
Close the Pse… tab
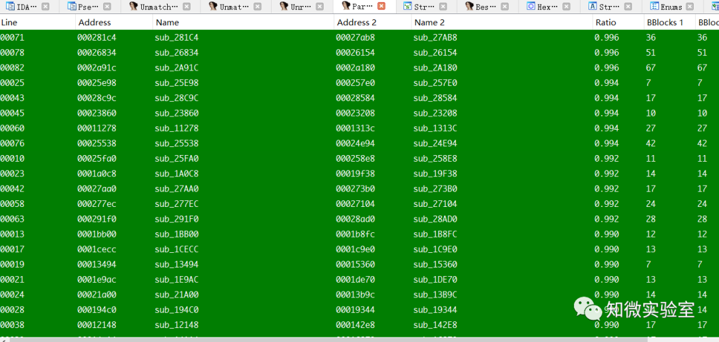pyautogui.click(x=107, y=7)
